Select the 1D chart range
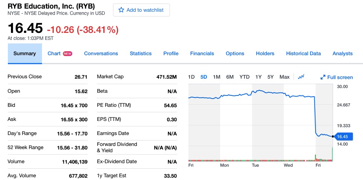363x180 pixels. coord(191,77)
